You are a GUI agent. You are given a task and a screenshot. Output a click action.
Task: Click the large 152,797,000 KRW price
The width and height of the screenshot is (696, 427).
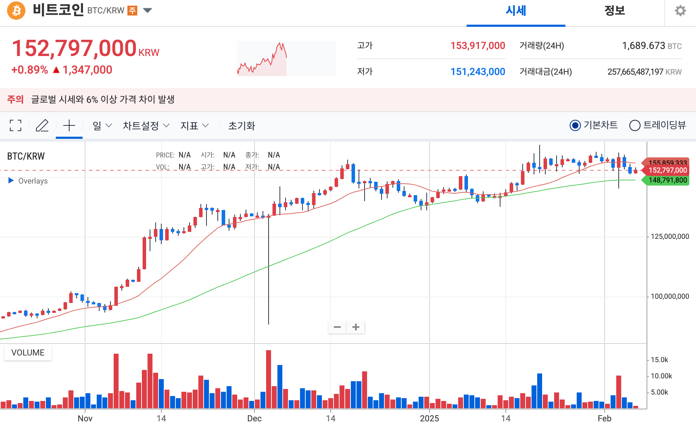pyautogui.click(x=85, y=48)
